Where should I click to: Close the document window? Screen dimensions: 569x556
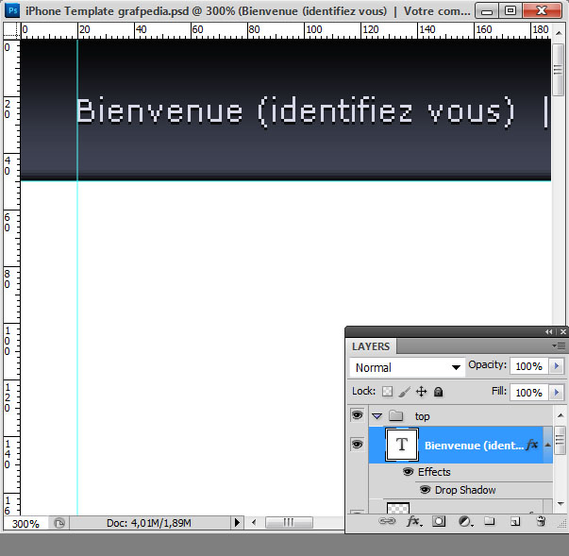click(x=542, y=11)
